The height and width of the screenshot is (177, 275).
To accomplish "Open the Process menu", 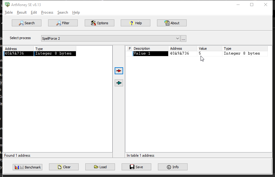I will point(47,12).
